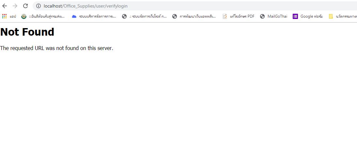Open the round green emblem bookmark
The height and width of the screenshot is (151, 357).
[x=43, y=16]
